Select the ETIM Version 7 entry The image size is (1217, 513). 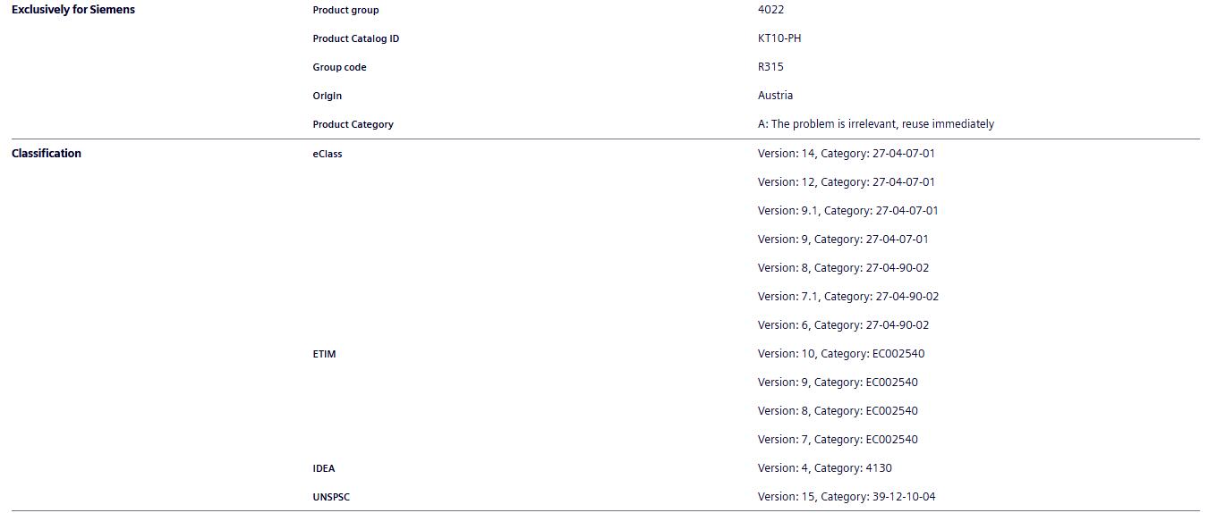pos(837,440)
